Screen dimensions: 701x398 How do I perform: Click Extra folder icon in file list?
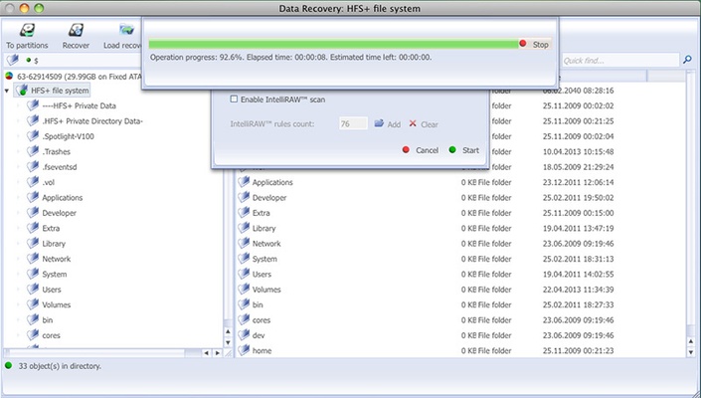tap(244, 212)
